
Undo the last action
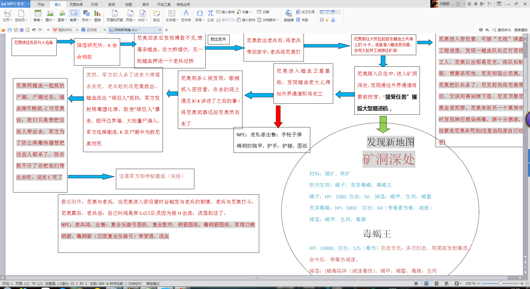click(34, 30)
